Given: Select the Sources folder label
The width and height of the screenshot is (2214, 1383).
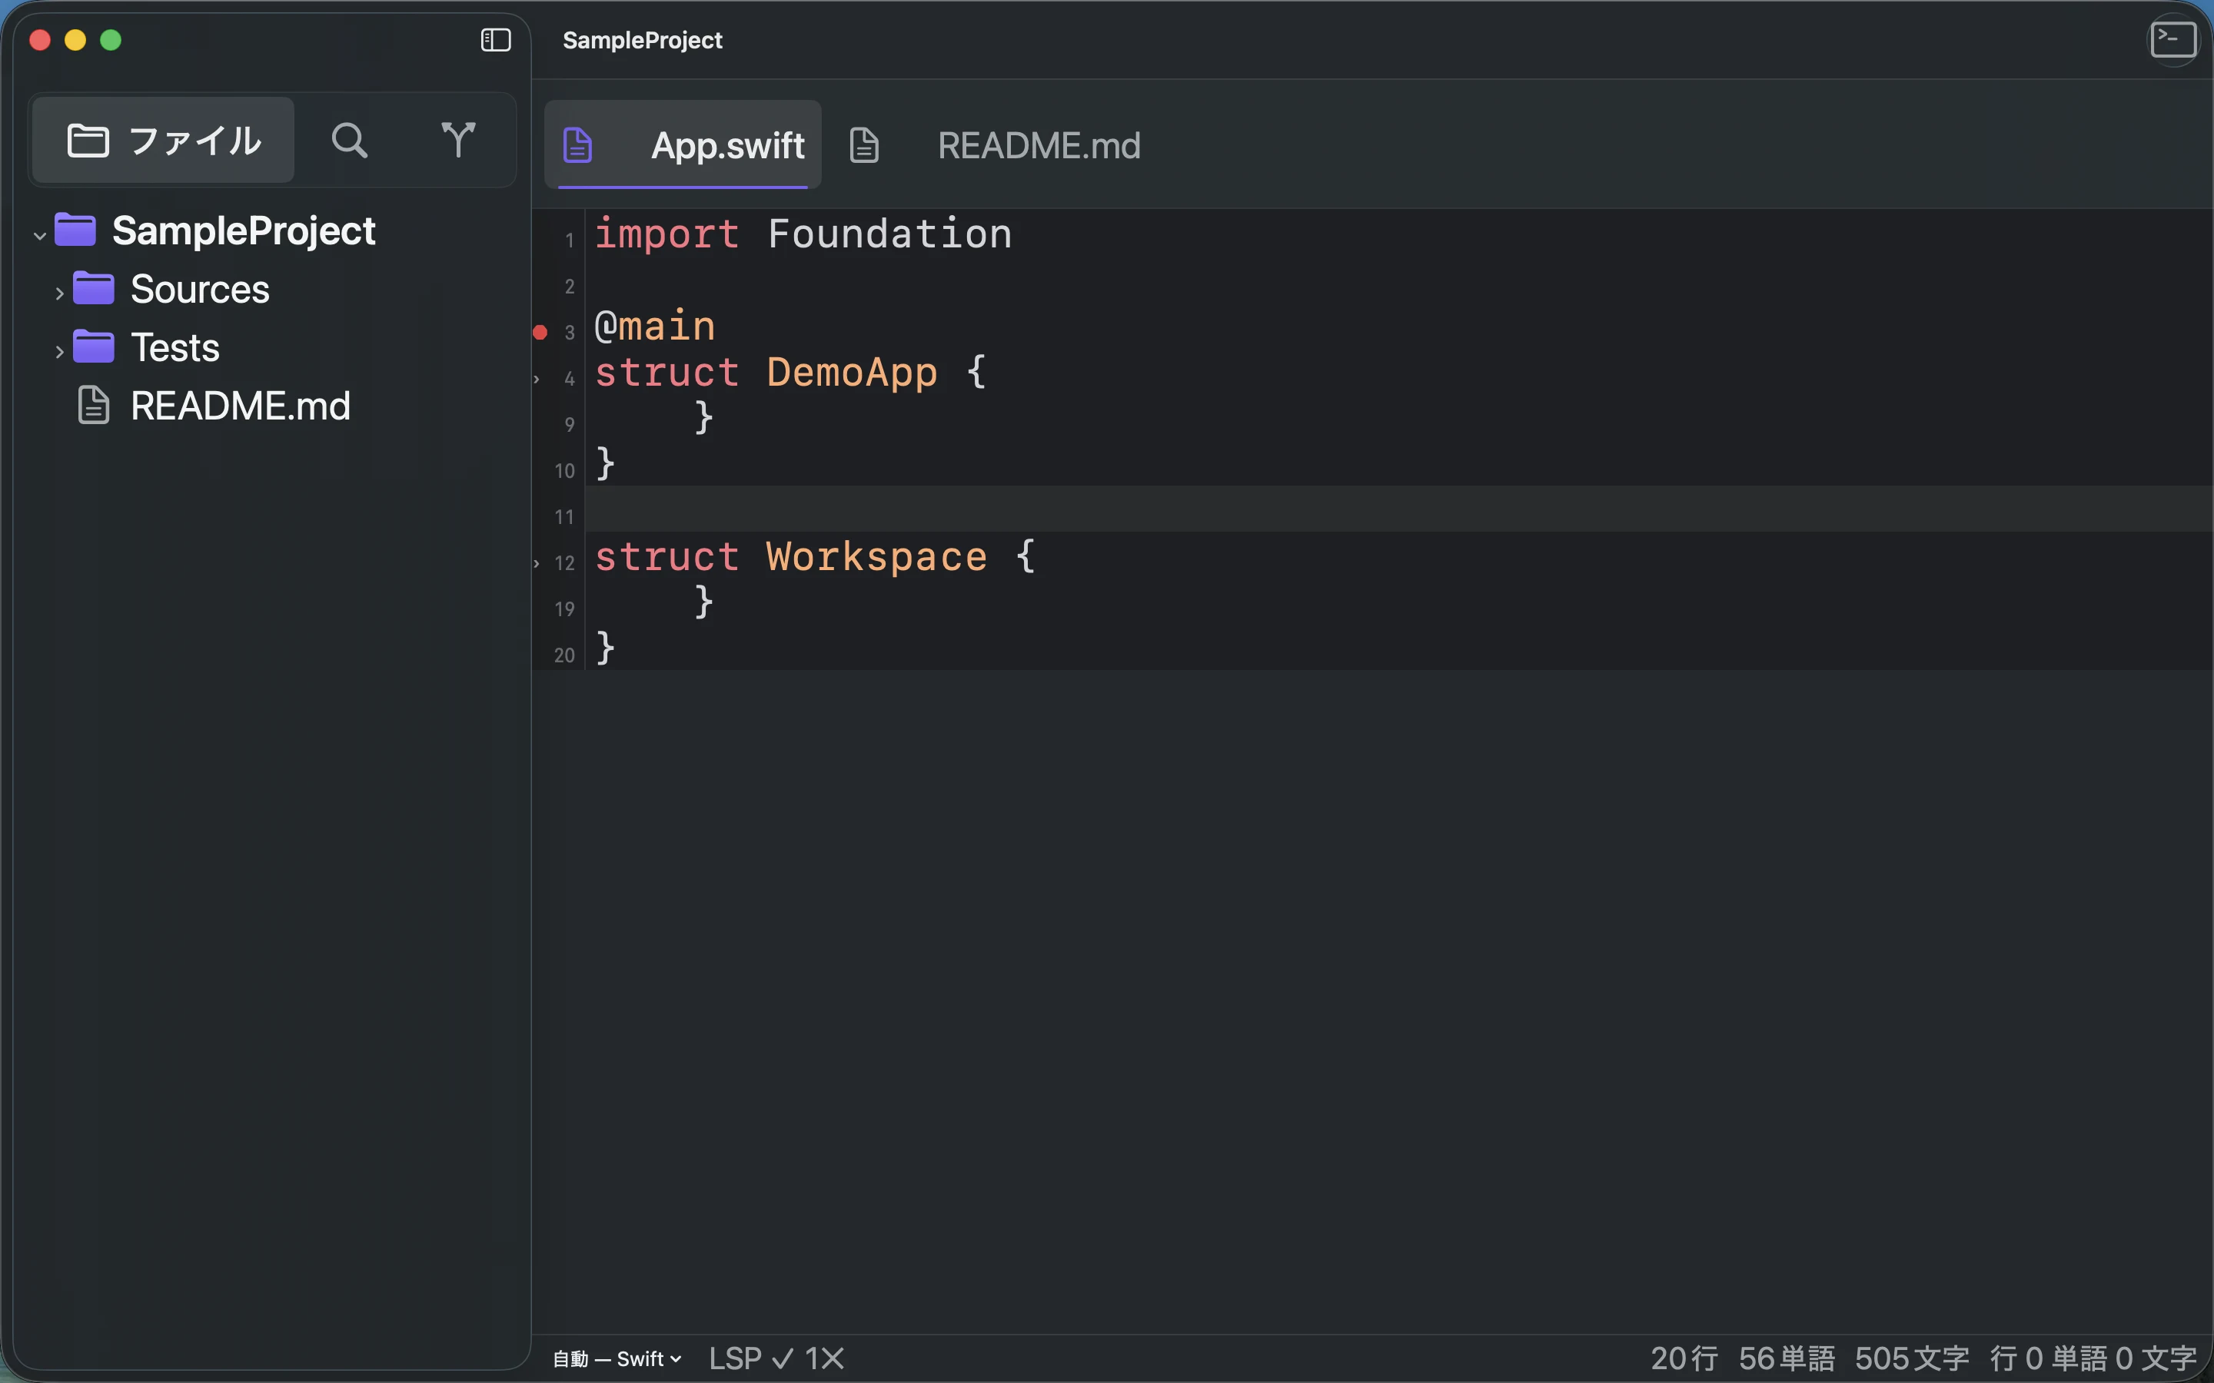Looking at the screenshot, I should point(201,289).
